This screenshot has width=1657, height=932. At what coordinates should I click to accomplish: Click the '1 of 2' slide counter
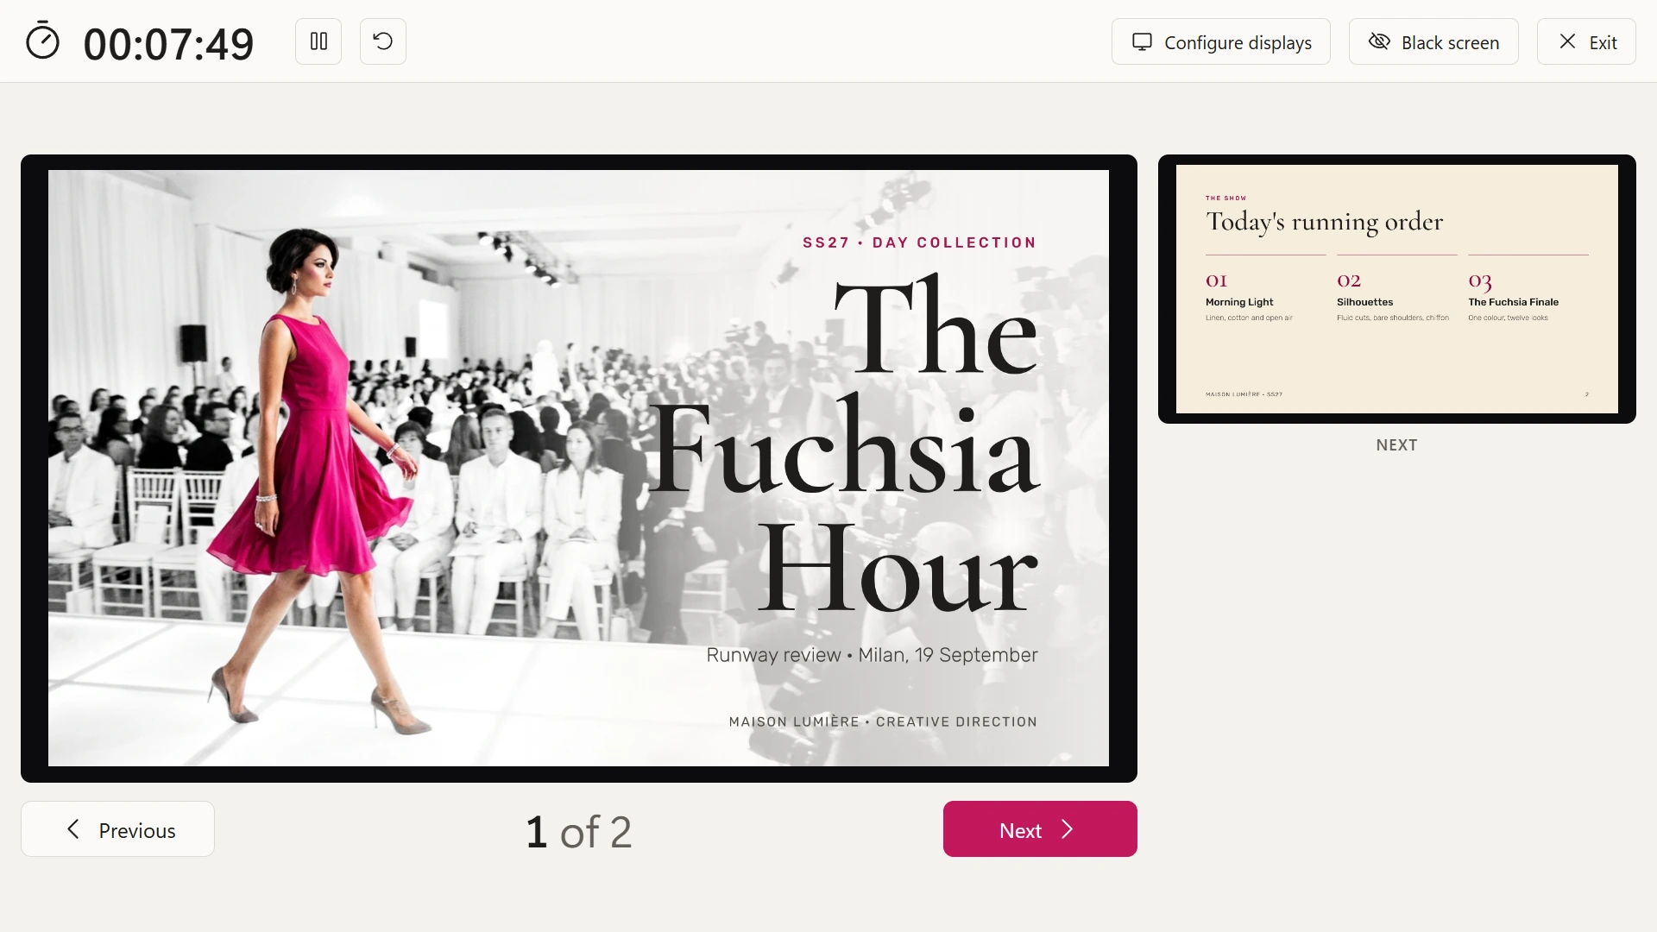pyautogui.click(x=579, y=832)
